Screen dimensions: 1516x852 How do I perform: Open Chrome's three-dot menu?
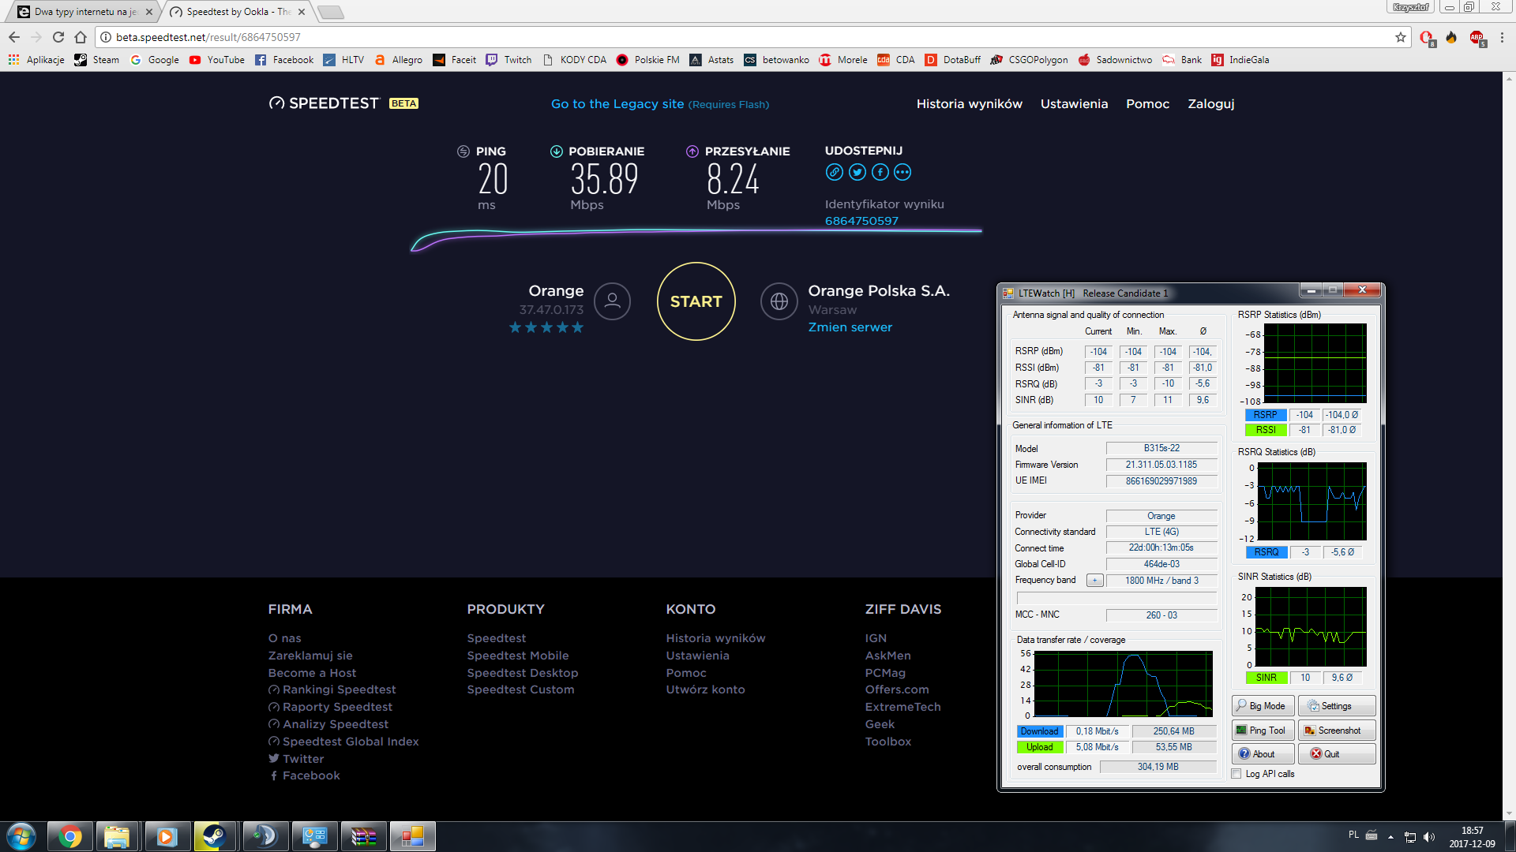1502,37
